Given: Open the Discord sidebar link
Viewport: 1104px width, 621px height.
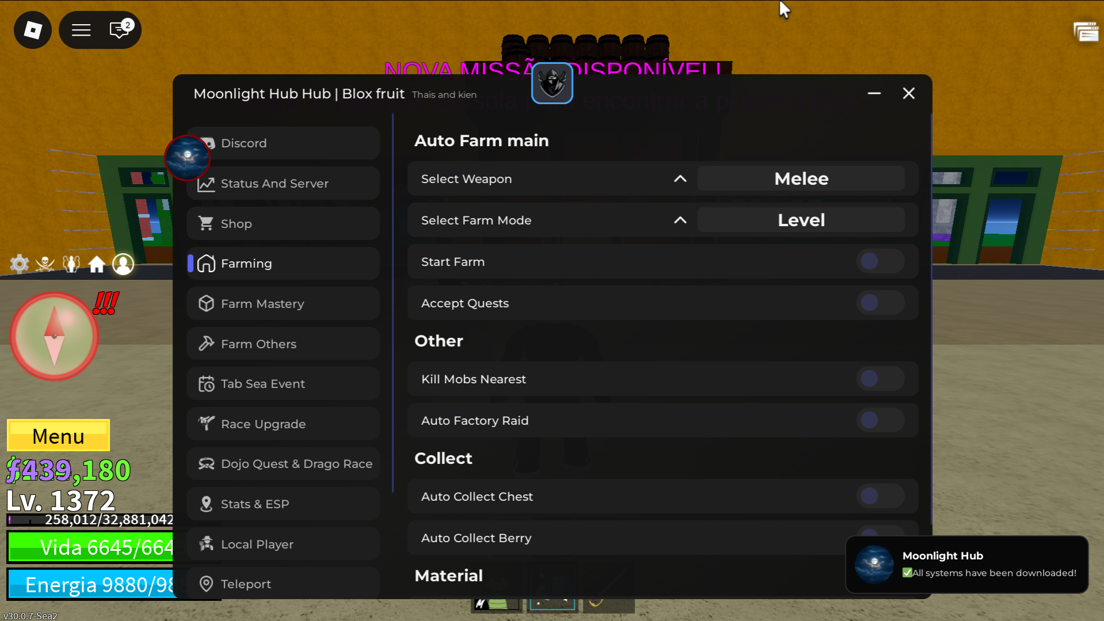Looking at the screenshot, I should pyautogui.click(x=283, y=143).
